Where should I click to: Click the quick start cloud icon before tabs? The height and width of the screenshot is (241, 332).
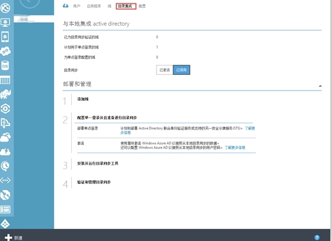click(x=66, y=6)
